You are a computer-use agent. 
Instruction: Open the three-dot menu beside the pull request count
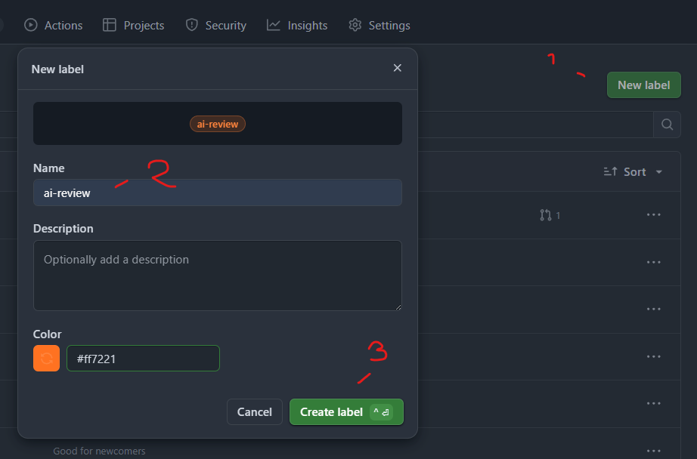click(653, 215)
